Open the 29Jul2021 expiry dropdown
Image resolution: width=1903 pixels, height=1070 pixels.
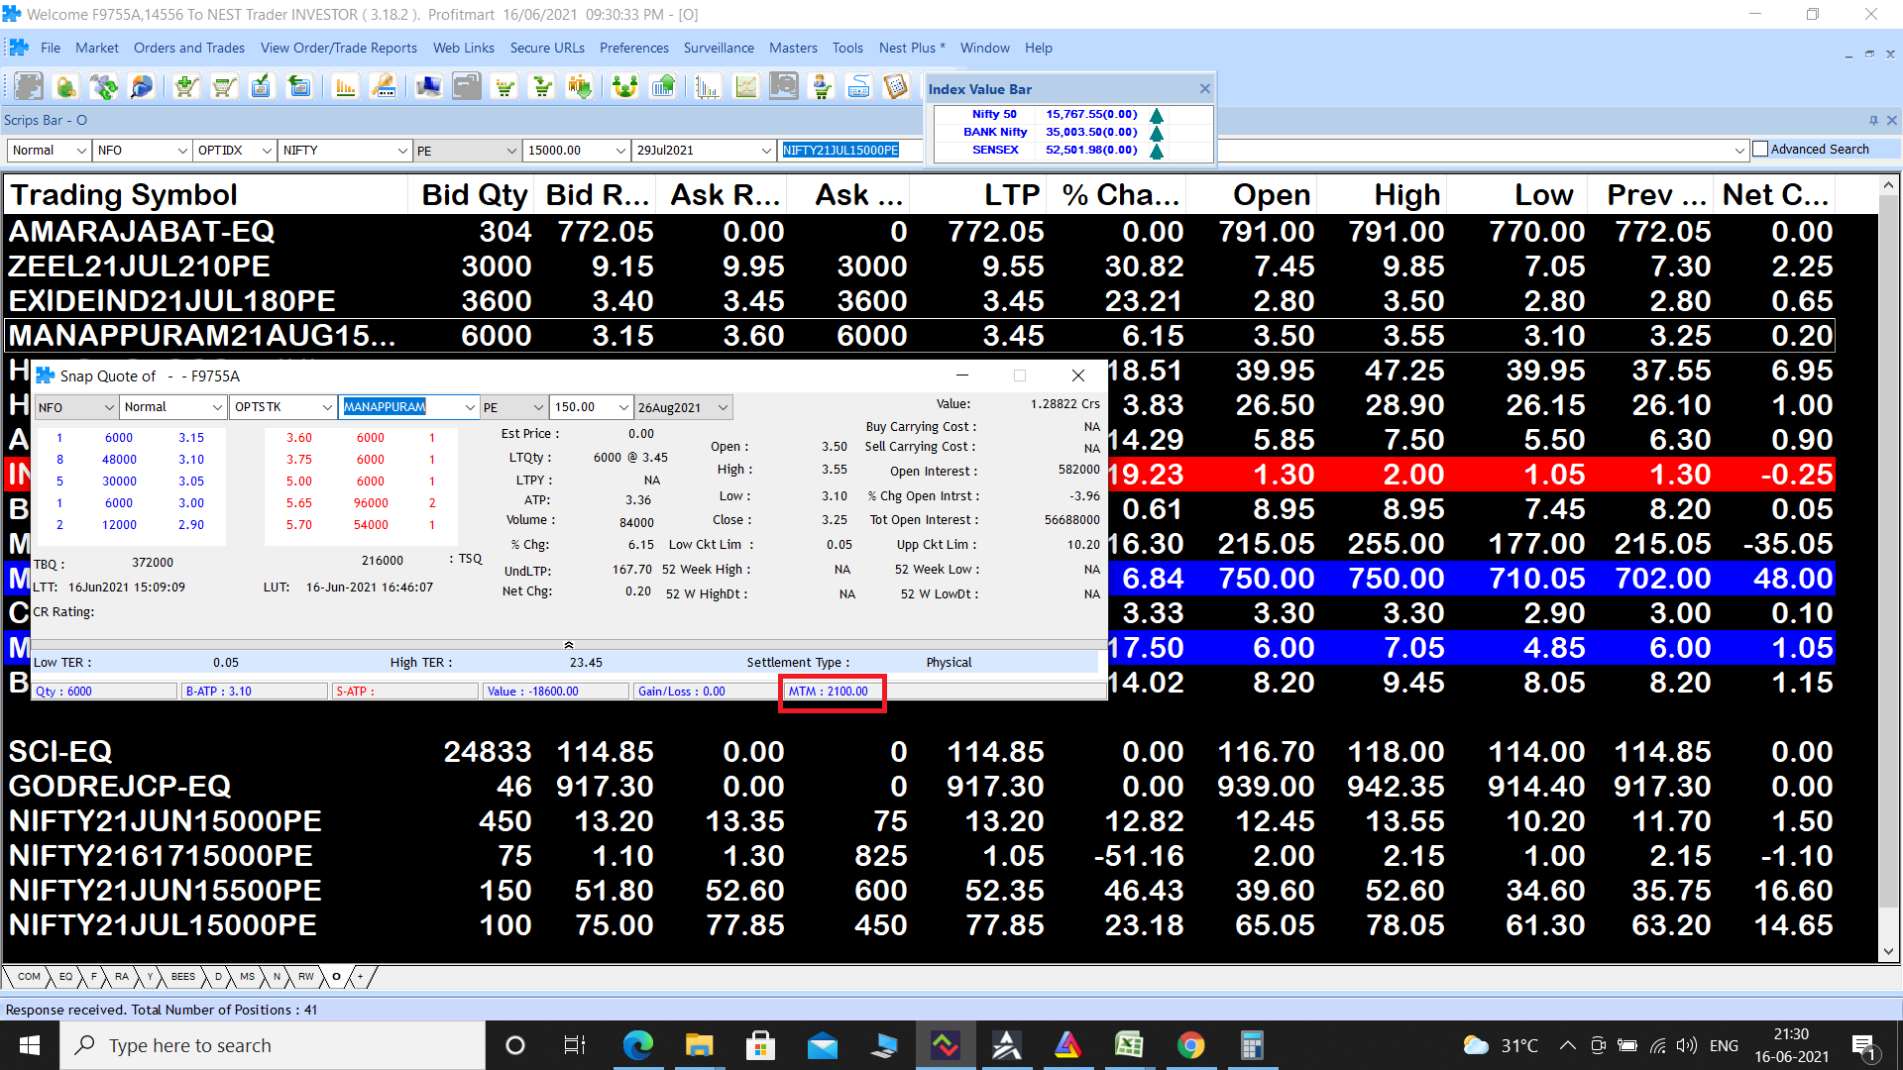point(766,151)
